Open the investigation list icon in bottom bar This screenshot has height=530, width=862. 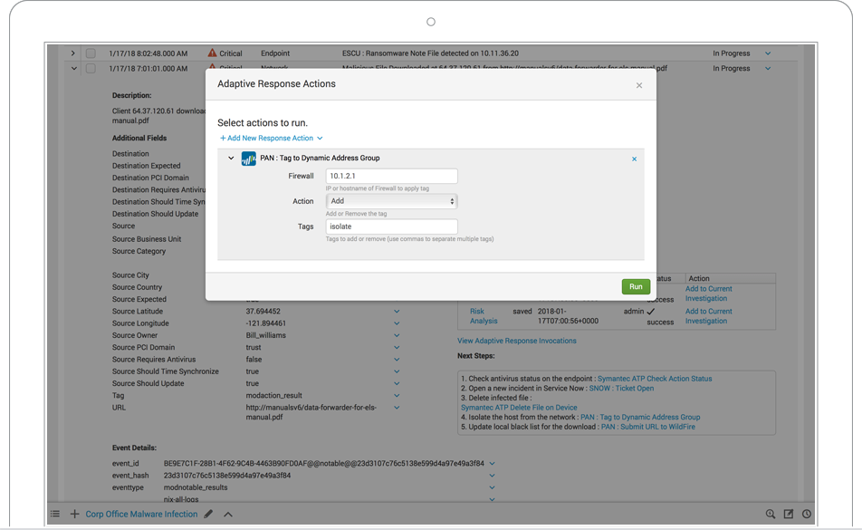[x=55, y=514]
